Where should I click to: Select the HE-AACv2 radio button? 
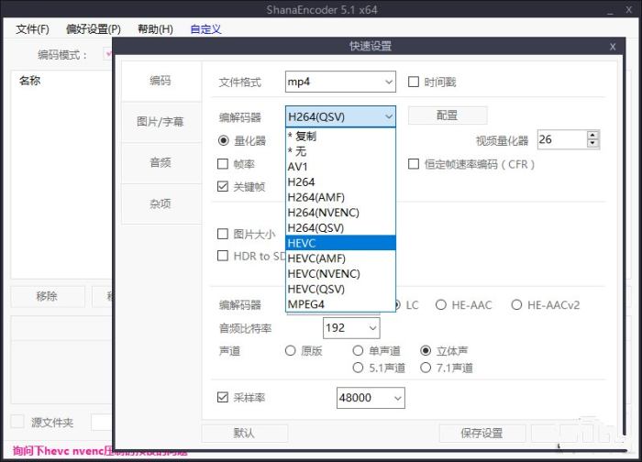point(516,305)
